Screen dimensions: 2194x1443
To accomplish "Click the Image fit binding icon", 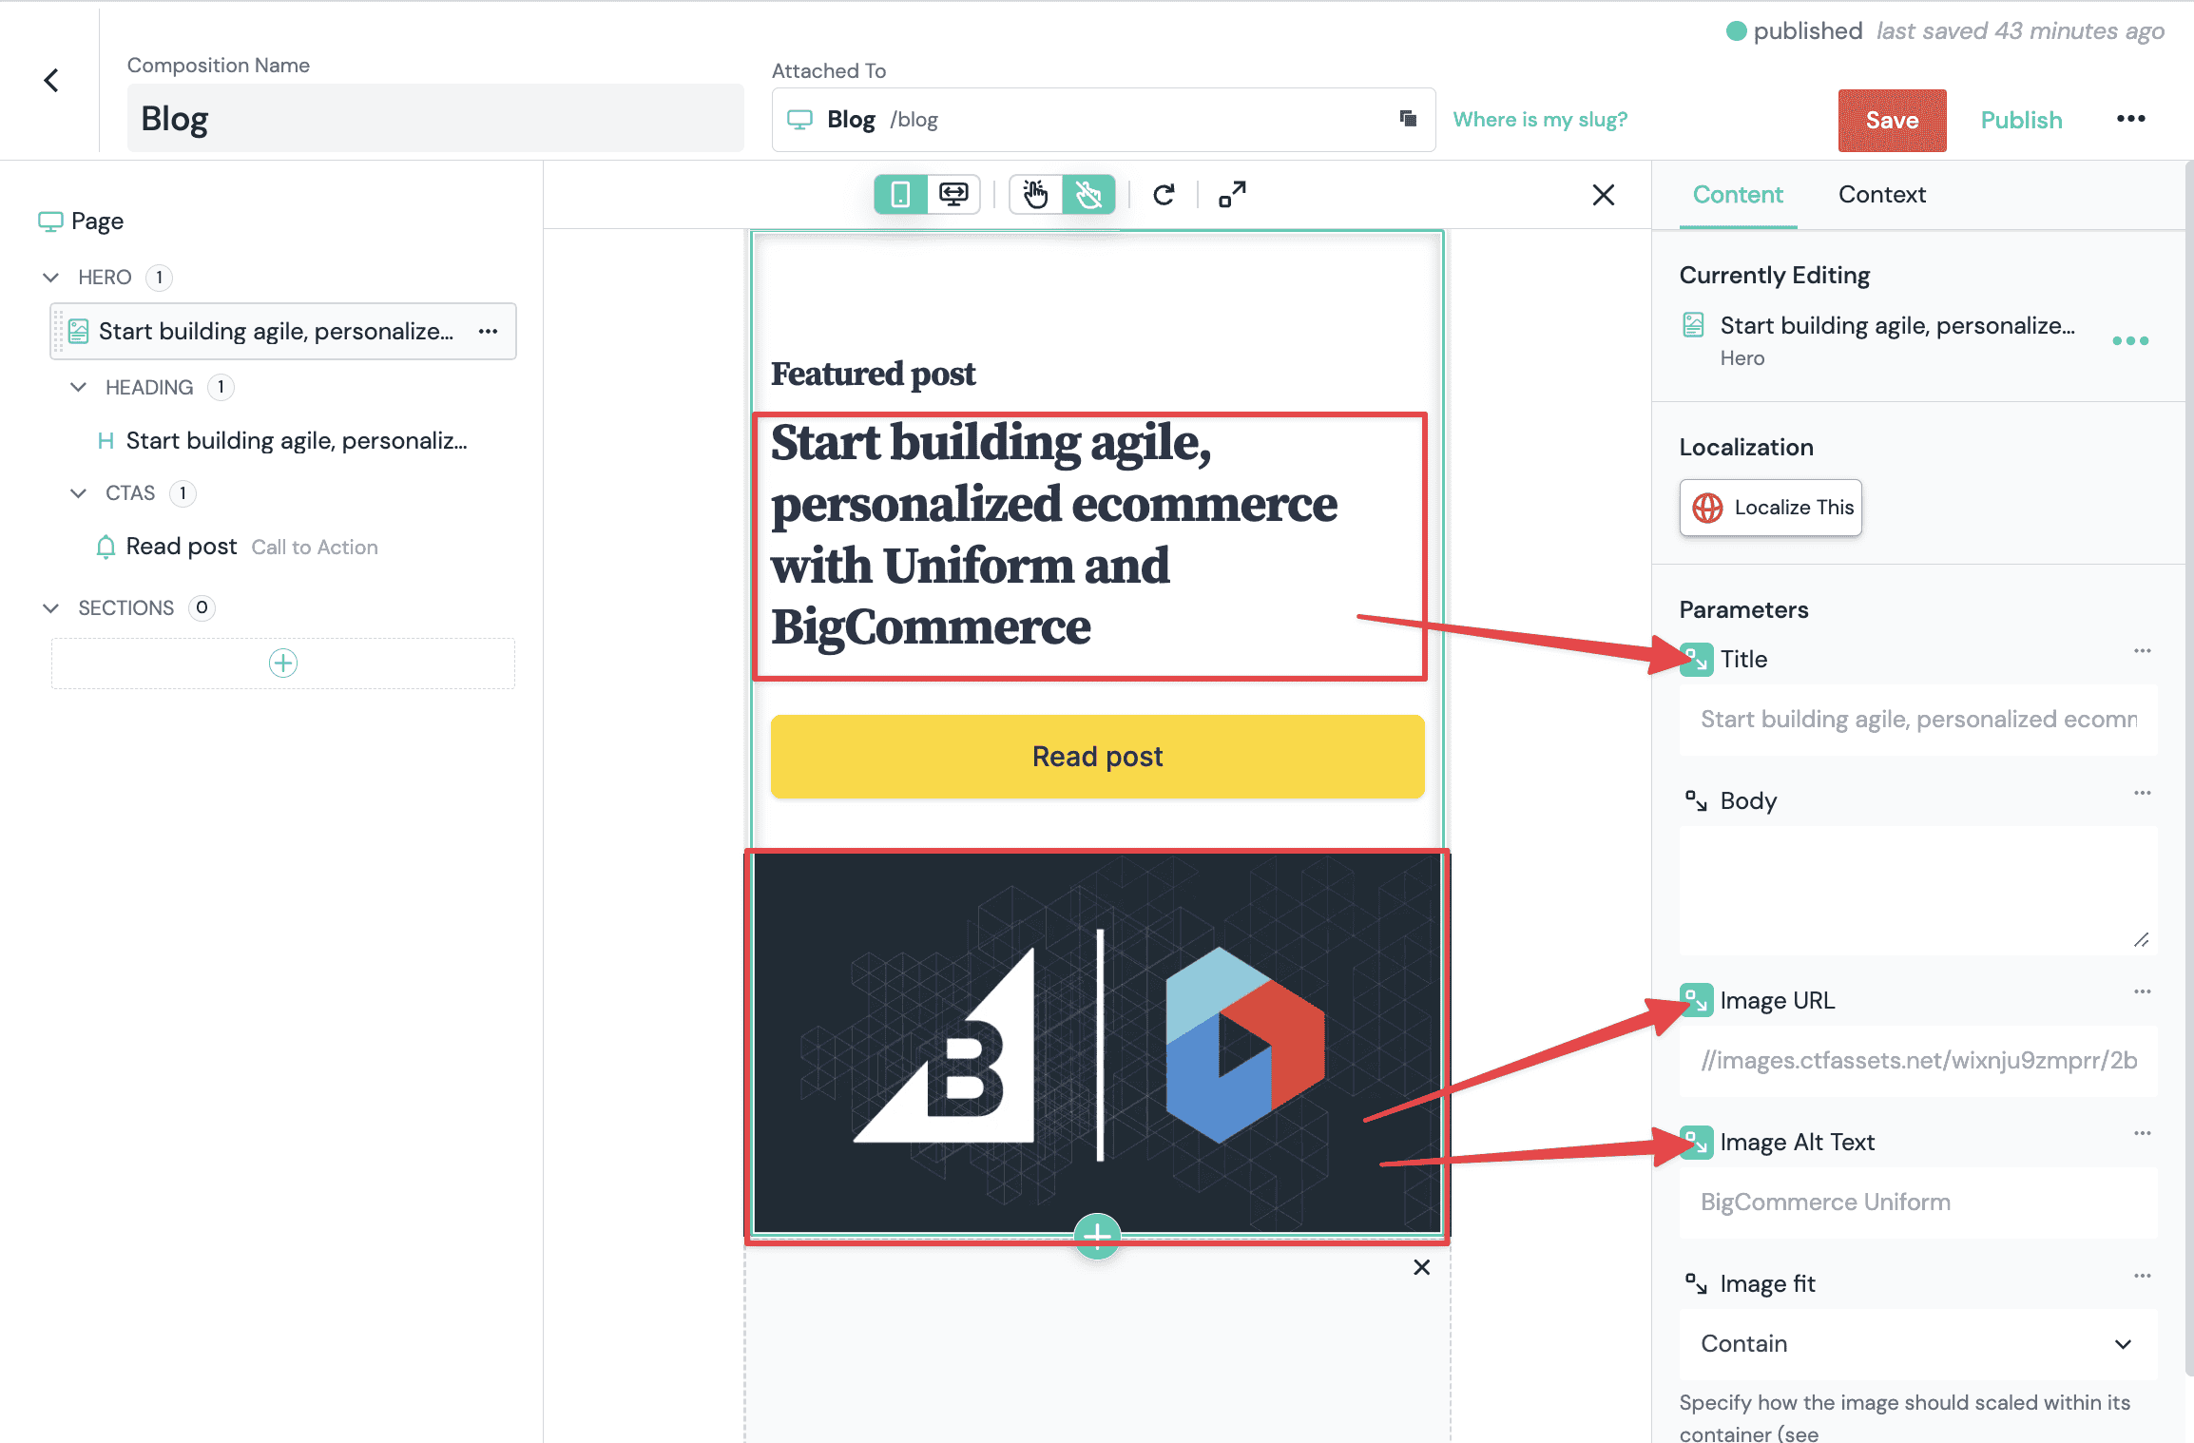I will tap(1696, 1284).
